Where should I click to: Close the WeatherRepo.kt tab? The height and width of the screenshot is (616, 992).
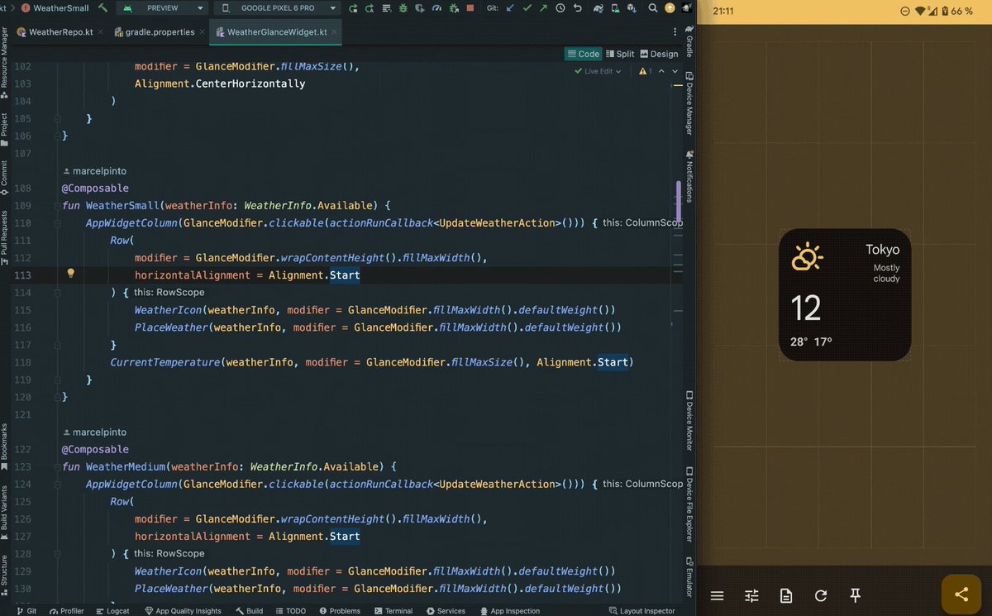101,32
